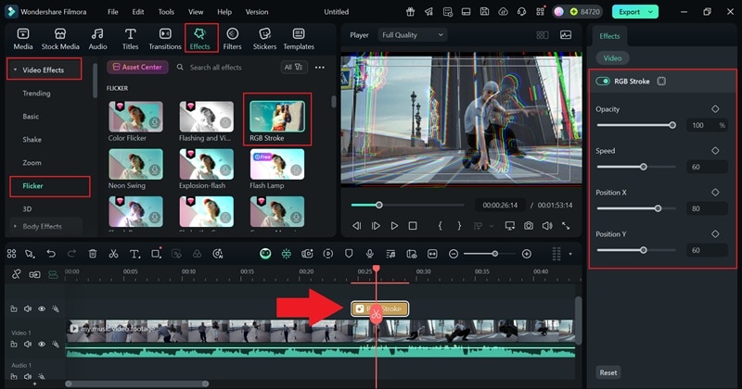The width and height of the screenshot is (742, 389).
Task: Select the 3D effects category
Action: 27,209
